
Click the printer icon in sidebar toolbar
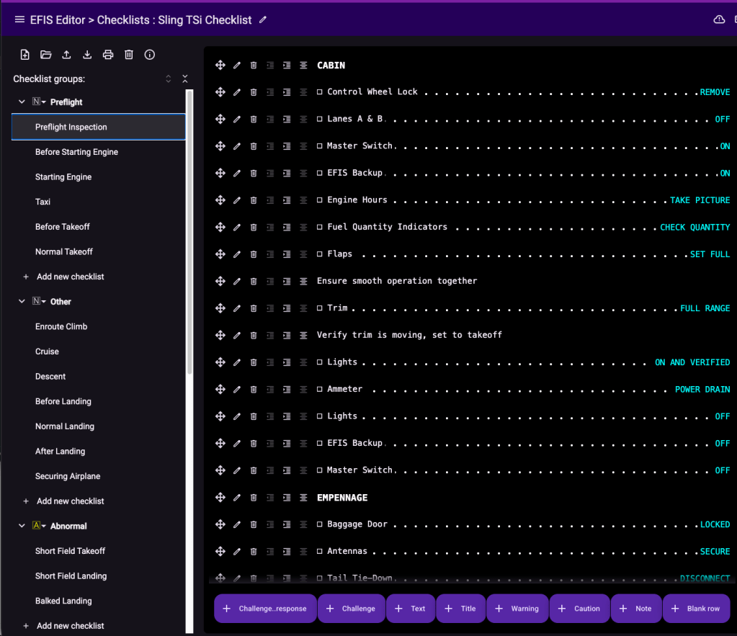108,55
